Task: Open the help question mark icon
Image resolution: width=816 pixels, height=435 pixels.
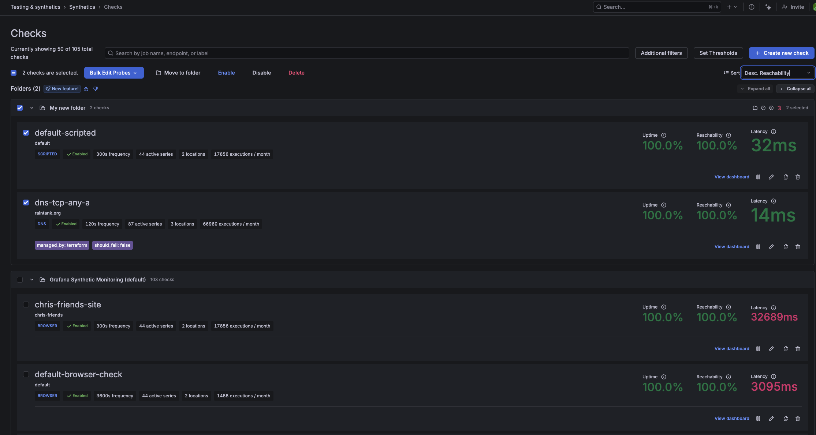Action: coord(752,7)
